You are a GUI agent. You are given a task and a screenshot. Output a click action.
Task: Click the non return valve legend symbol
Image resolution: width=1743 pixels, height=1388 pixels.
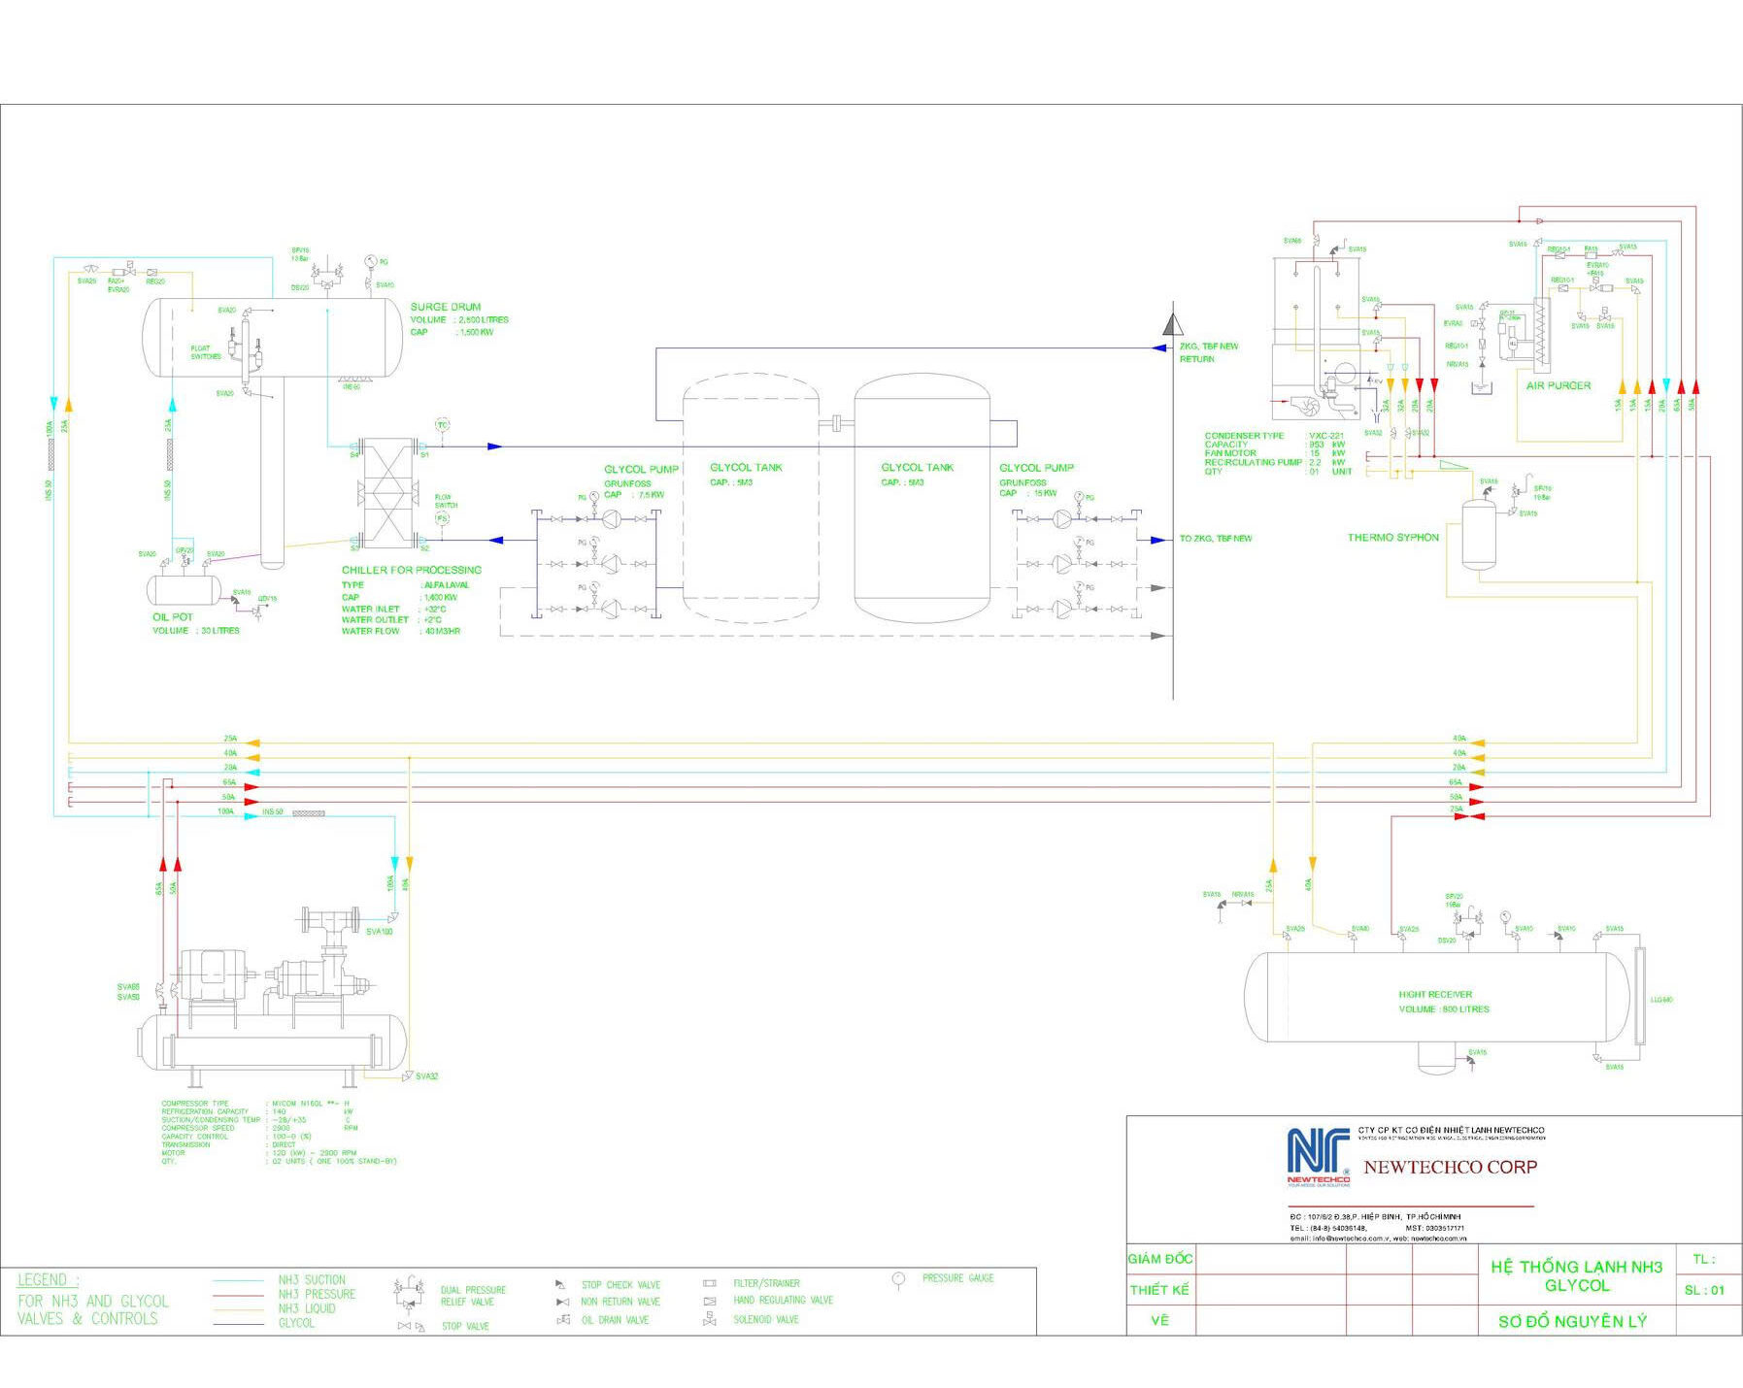[561, 1302]
